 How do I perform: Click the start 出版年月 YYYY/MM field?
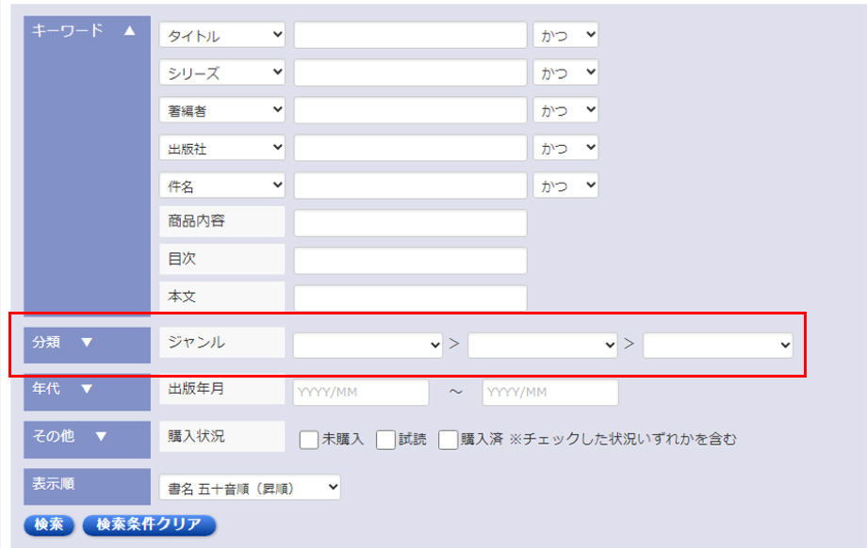click(x=361, y=393)
